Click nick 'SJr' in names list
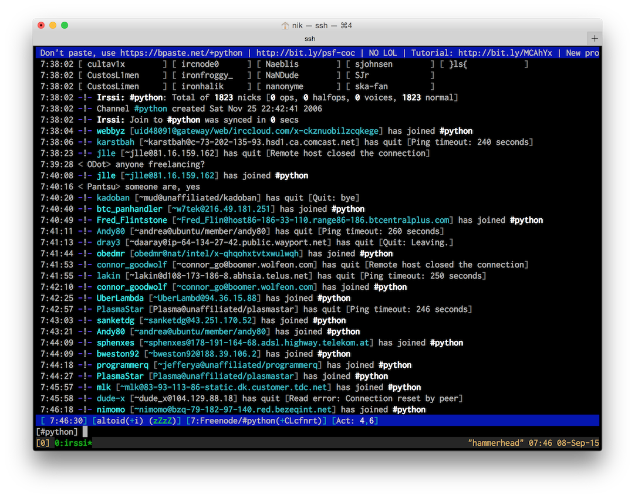Screen dimensions: 635x498 (x=362, y=75)
